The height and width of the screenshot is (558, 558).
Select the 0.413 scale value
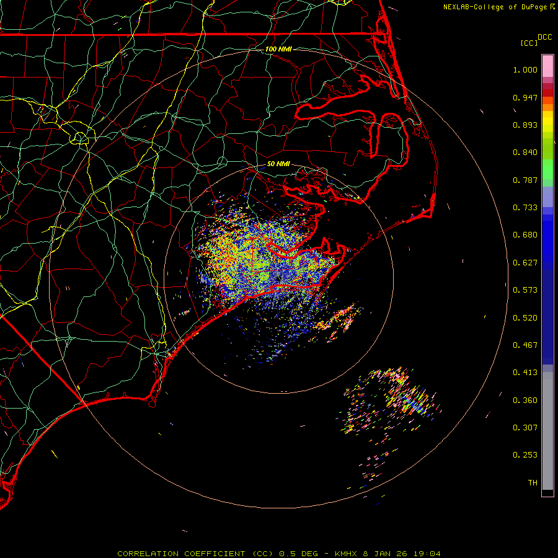[x=525, y=373]
